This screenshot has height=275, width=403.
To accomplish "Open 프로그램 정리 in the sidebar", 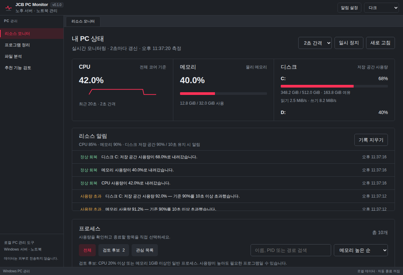I will click(x=32, y=45).
